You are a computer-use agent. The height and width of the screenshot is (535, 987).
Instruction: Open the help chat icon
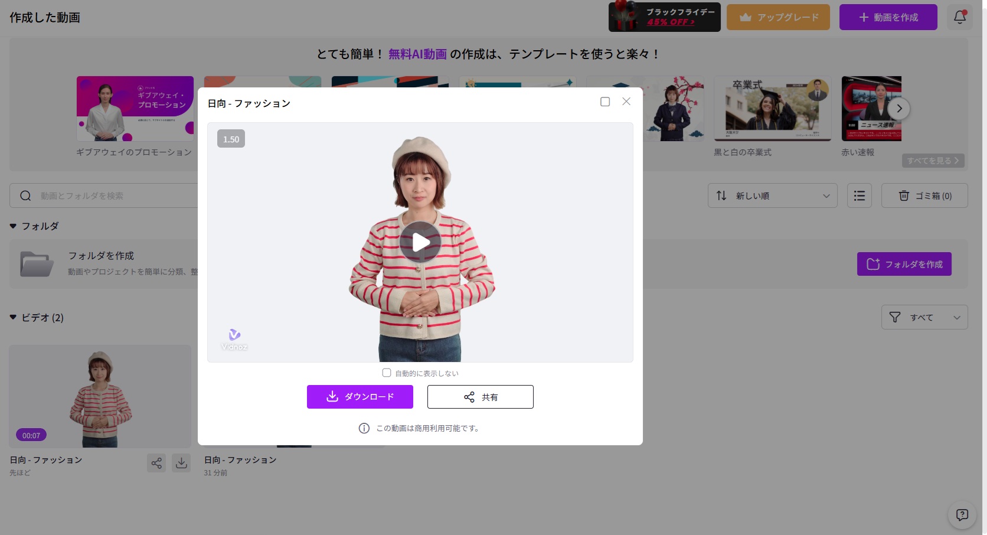[962, 515]
